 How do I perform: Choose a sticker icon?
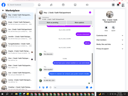coord(47,87)
